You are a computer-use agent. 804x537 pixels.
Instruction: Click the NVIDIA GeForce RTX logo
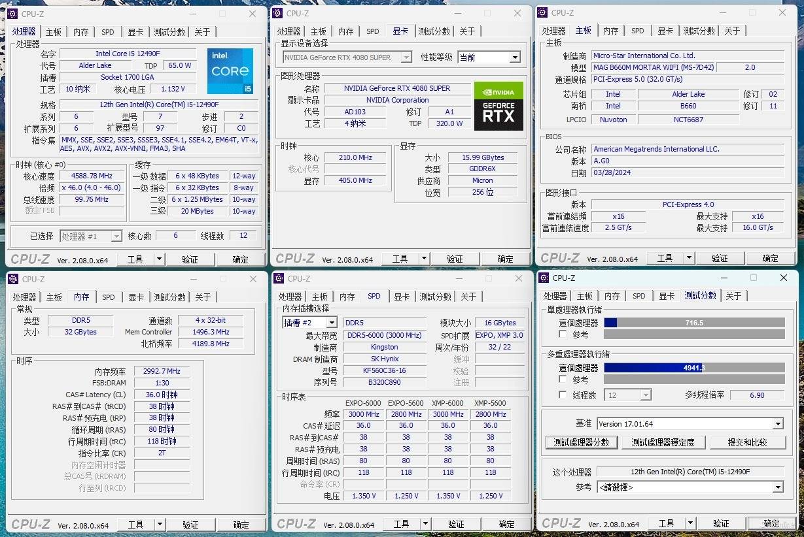[x=498, y=106]
